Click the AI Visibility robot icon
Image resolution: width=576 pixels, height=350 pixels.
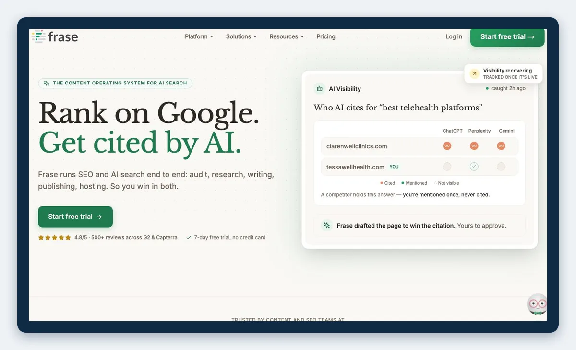[x=319, y=89]
